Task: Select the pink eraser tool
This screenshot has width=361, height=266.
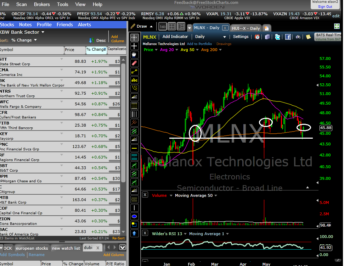Action: 134,63
